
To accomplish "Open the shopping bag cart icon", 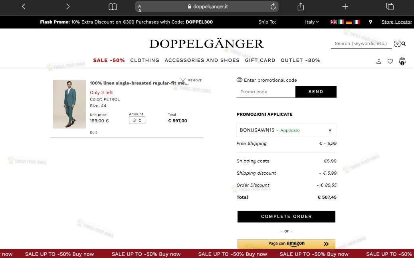I will (402, 61).
